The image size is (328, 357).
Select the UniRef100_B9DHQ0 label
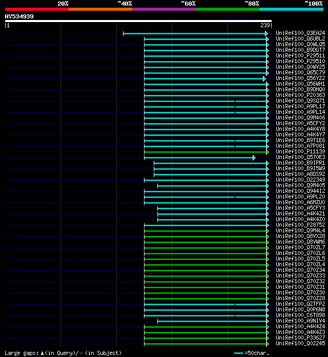point(300,89)
